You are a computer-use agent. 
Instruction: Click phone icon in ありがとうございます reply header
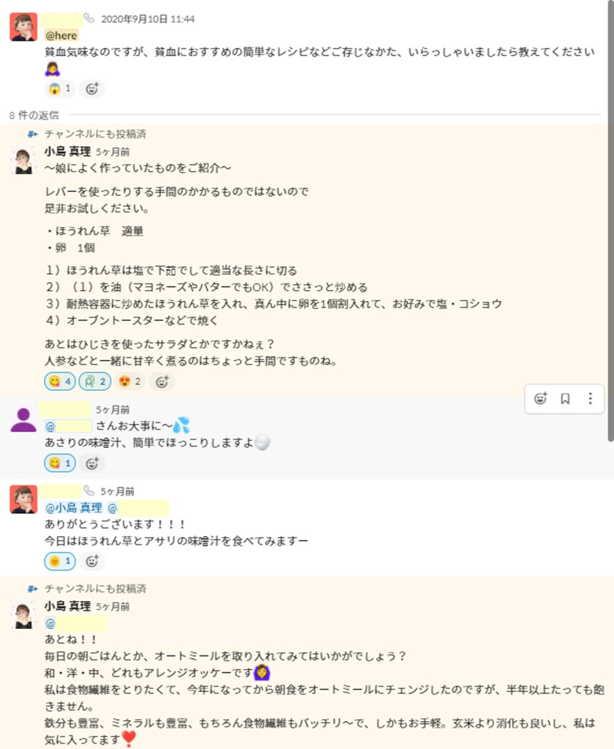pyautogui.click(x=89, y=491)
